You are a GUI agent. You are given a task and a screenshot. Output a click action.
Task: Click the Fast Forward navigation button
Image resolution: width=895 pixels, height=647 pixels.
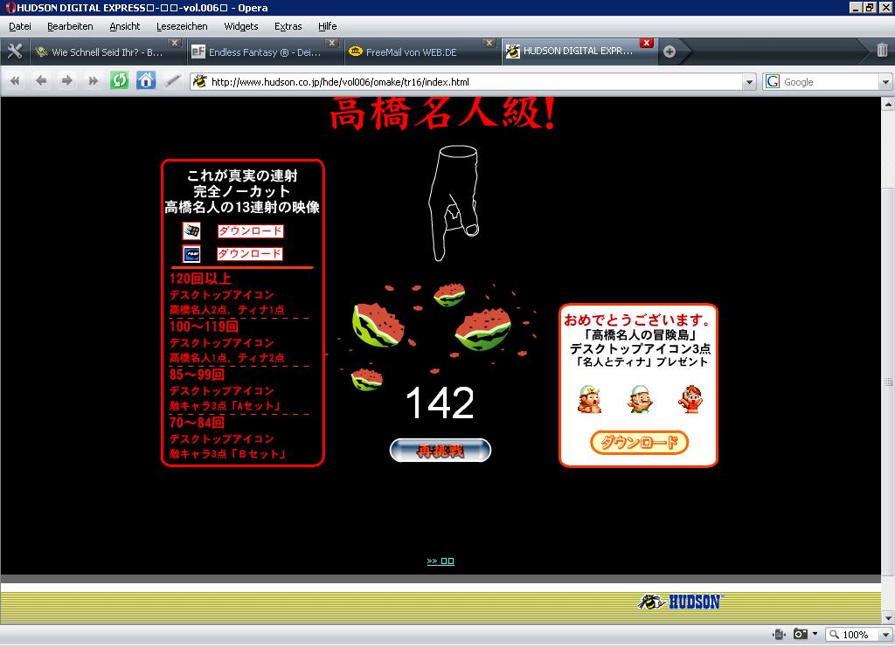point(93,81)
